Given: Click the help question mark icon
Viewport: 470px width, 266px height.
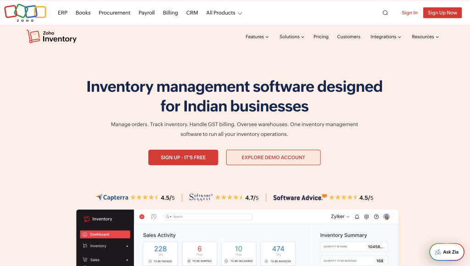Looking at the screenshot, I should (x=376, y=216).
